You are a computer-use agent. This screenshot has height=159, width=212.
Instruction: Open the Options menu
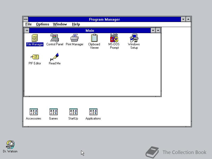click(x=42, y=24)
